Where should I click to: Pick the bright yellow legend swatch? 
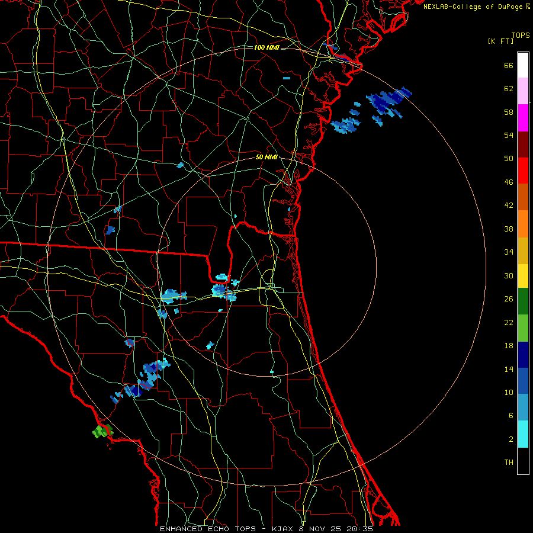[x=523, y=276]
